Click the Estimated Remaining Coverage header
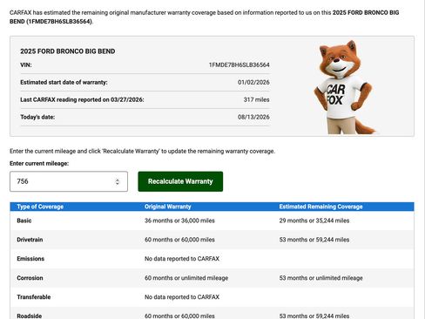 point(320,207)
